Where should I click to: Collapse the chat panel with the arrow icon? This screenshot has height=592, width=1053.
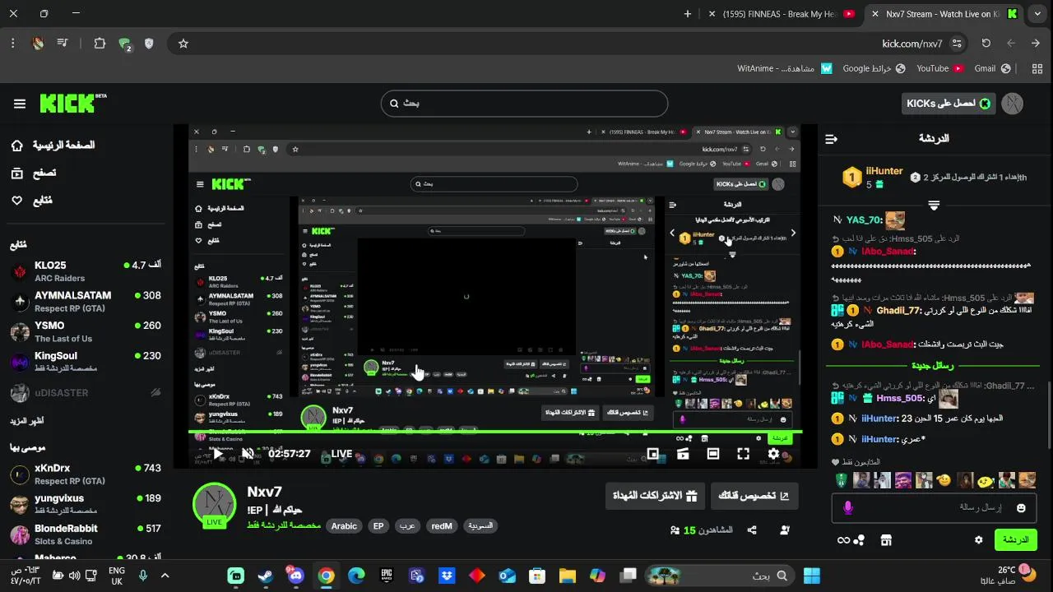point(831,139)
